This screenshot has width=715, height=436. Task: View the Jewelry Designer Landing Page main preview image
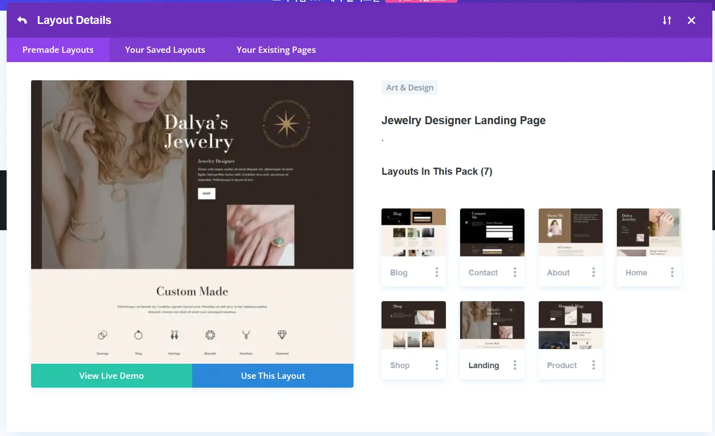(x=192, y=222)
